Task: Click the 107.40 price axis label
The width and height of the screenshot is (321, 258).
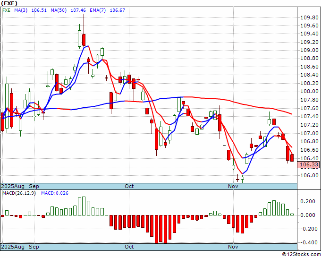Action: pos(309,116)
